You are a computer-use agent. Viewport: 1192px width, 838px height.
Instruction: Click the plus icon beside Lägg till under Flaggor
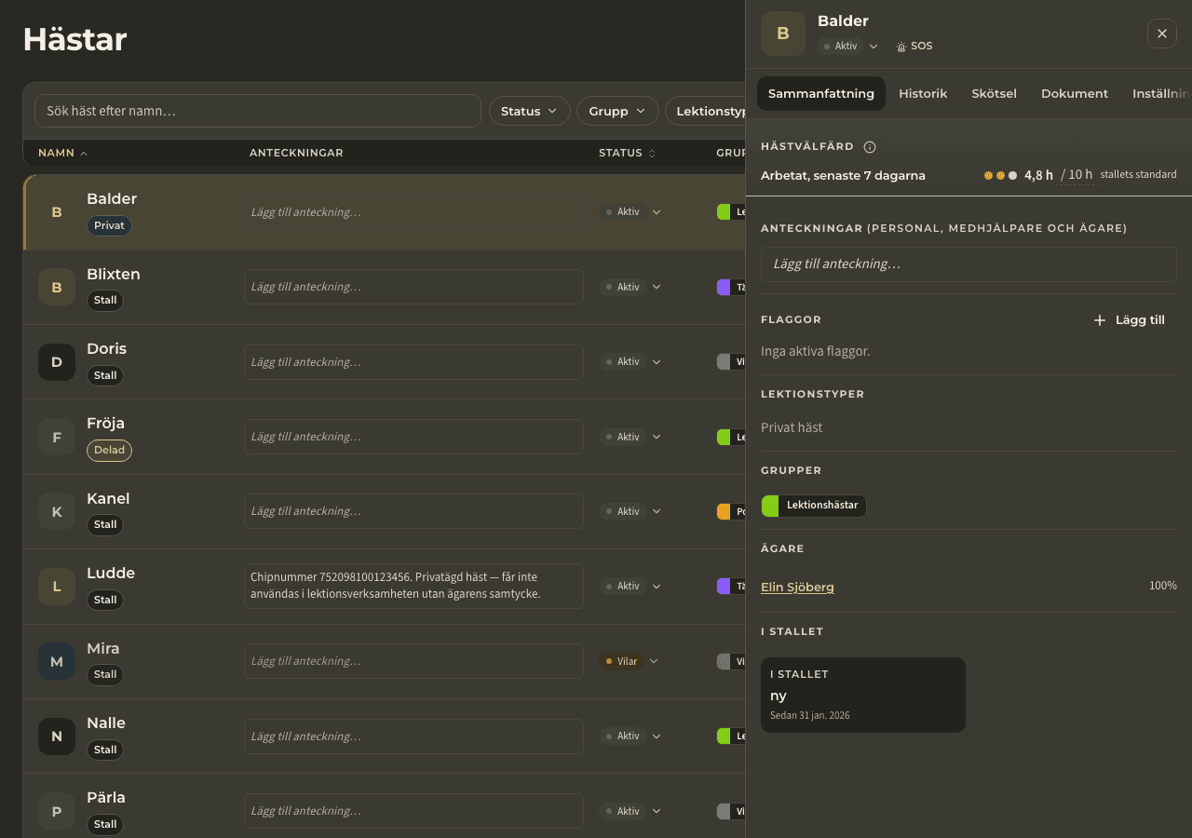[x=1099, y=320]
